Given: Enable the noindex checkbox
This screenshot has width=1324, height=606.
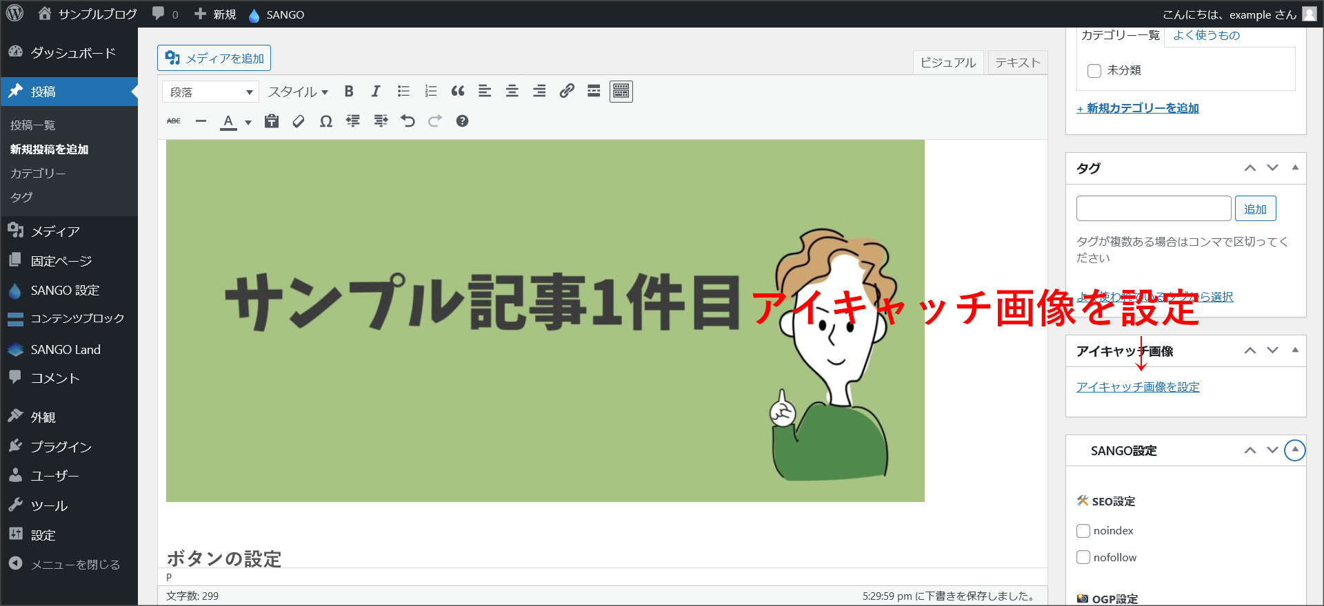Looking at the screenshot, I should click(x=1083, y=531).
